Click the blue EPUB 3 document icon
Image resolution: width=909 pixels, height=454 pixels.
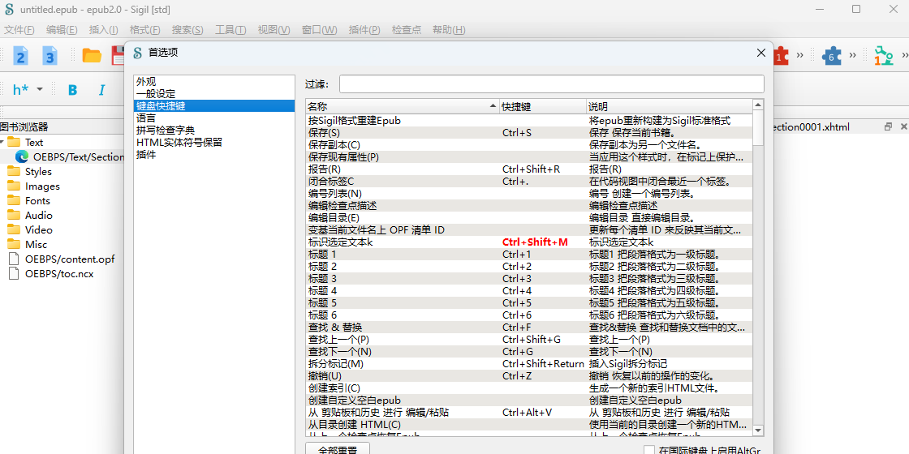50,56
